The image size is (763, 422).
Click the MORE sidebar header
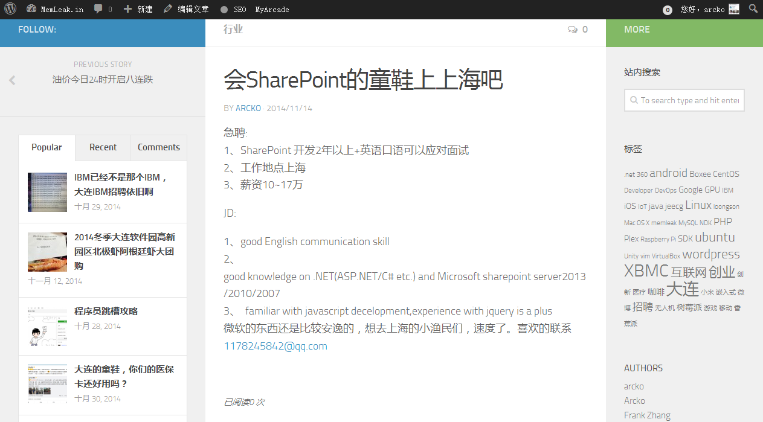pyautogui.click(x=637, y=29)
